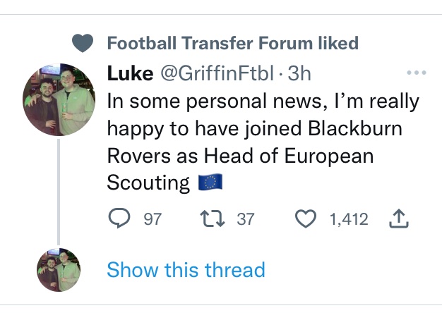Click the reply speech bubble icon
Image resolution: width=442 pixels, height=320 pixels.
119,220
